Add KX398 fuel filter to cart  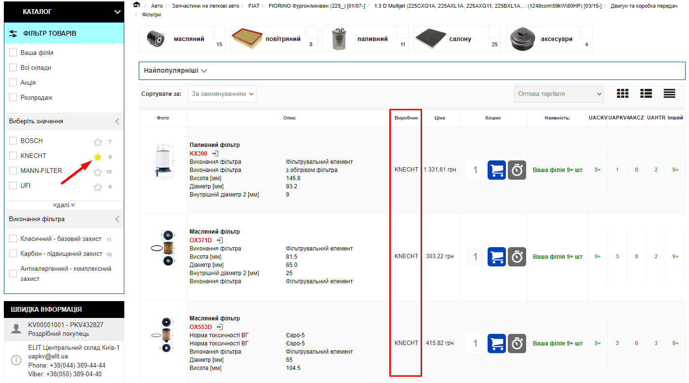(496, 170)
